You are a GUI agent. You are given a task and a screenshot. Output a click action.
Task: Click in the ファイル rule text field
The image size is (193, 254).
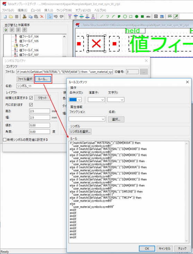coord(64,72)
